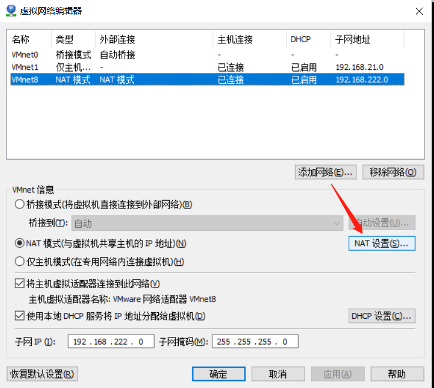The image size is (434, 388).
Task: Click 已连接 cell in VMnet8 row
Action: pos(231,80)
